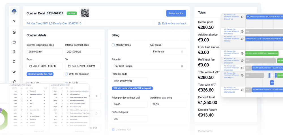Image resolution: width=283 pixels, height=135 pixels.
Task: Enable the Monthly rates checkbox
Action: coord(113,45)
